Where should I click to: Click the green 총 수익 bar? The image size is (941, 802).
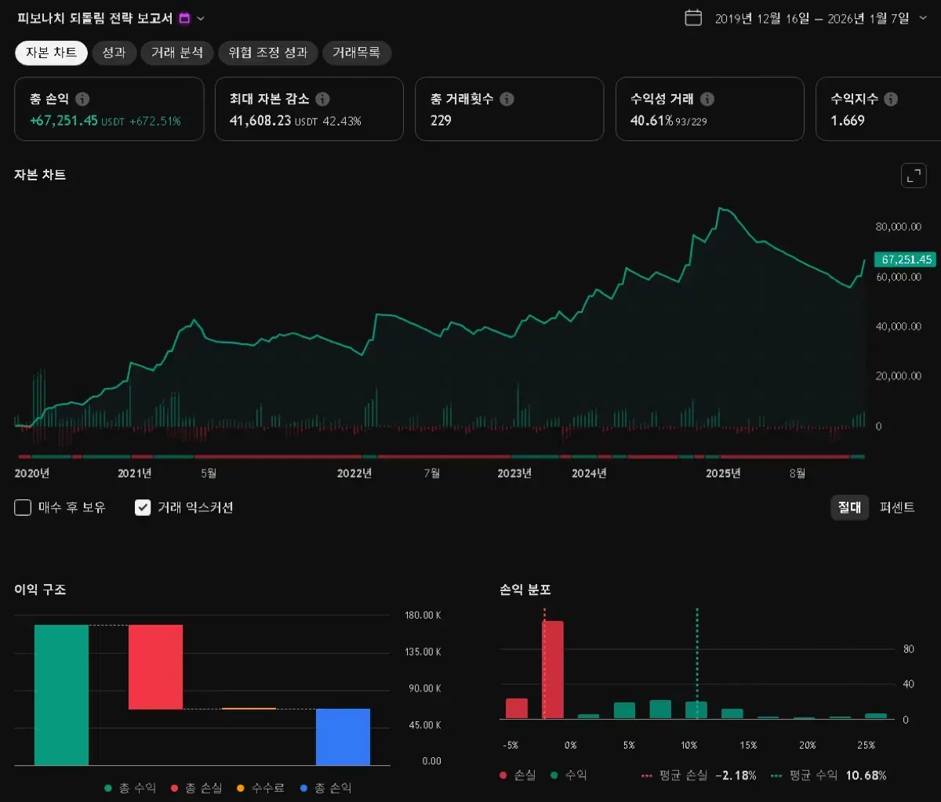pos(61,694)
